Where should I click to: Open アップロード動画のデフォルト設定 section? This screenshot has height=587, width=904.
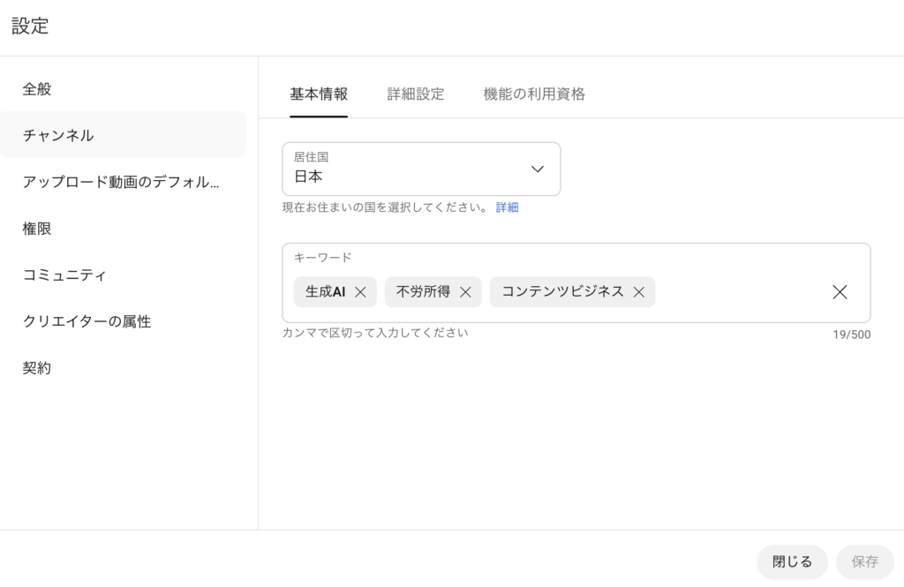(x=121, y=182)
